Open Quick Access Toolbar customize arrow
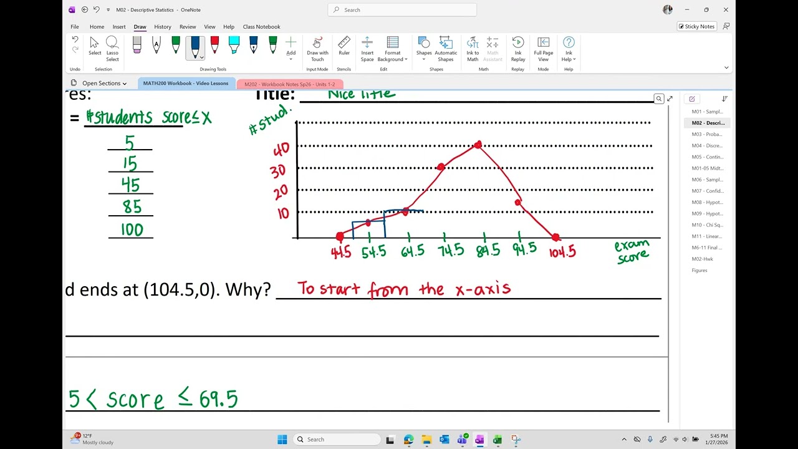The image size is (798, 449). tap(108, 10)
